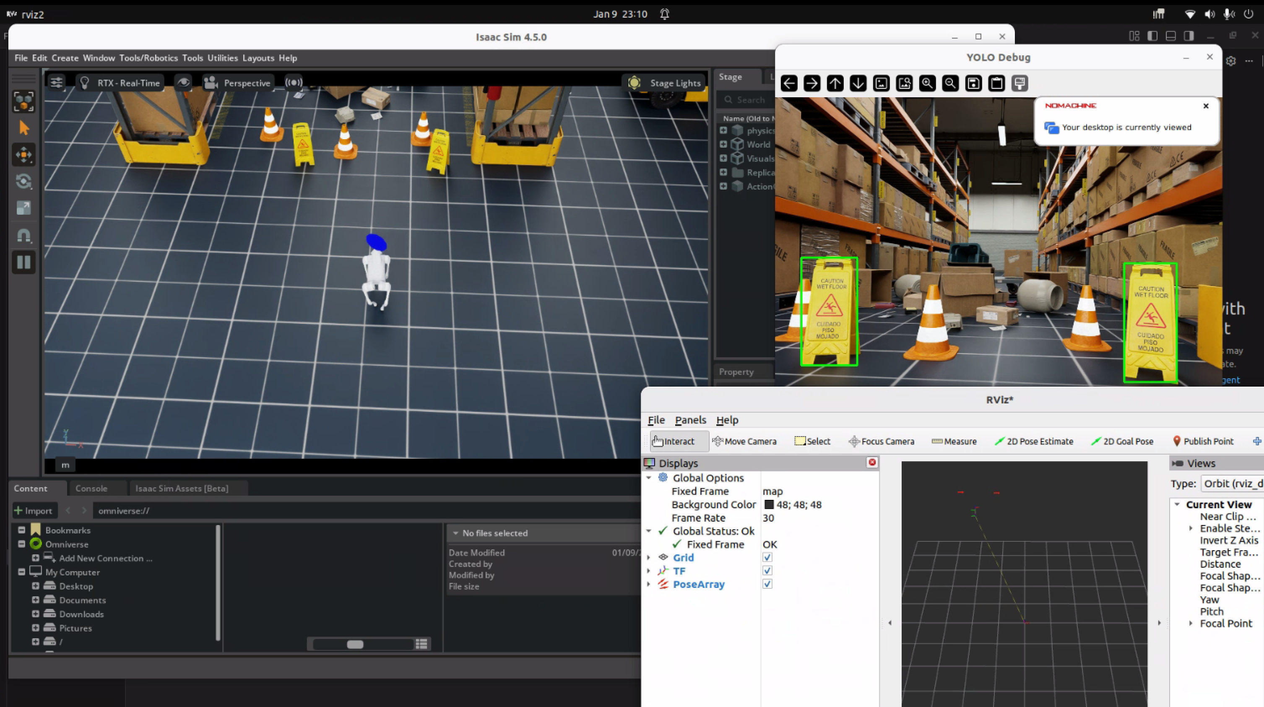Screen dimensions: 1264x707
Task: Click the Stage Lights button in viewport
Action: 664,83
